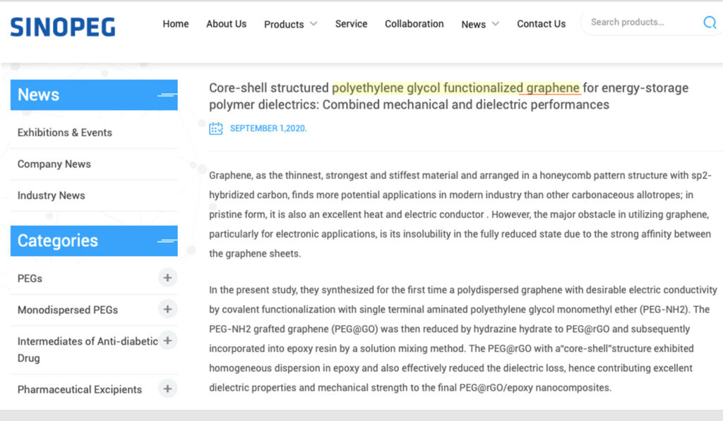
Task: Open Industry News section
Action: click(x=51, y=195)
